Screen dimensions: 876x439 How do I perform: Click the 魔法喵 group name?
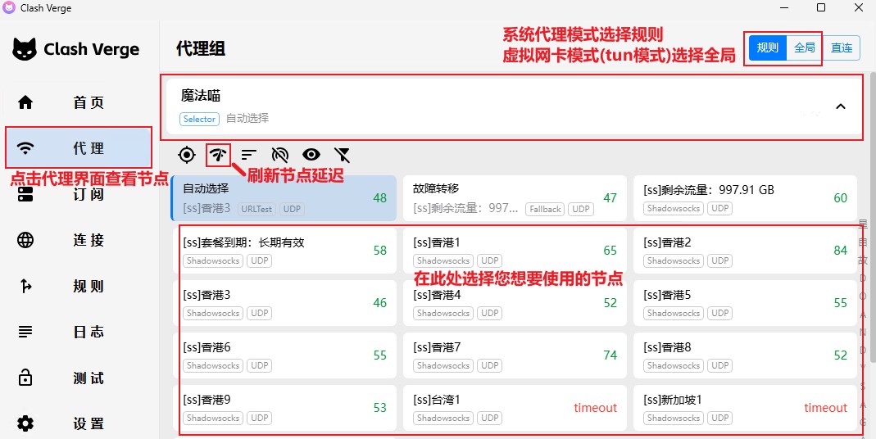point(201,96)
